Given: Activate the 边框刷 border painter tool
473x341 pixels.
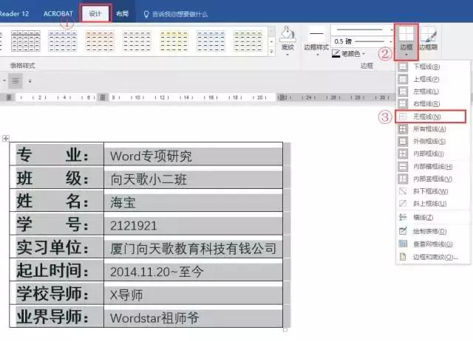Looking at the screenshot, I should click(x=429, y=39).
